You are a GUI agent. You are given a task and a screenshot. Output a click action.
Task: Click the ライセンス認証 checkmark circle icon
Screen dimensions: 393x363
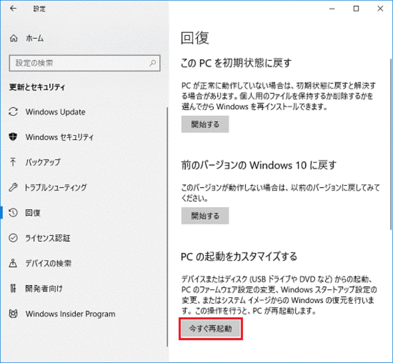coord(13,238)
